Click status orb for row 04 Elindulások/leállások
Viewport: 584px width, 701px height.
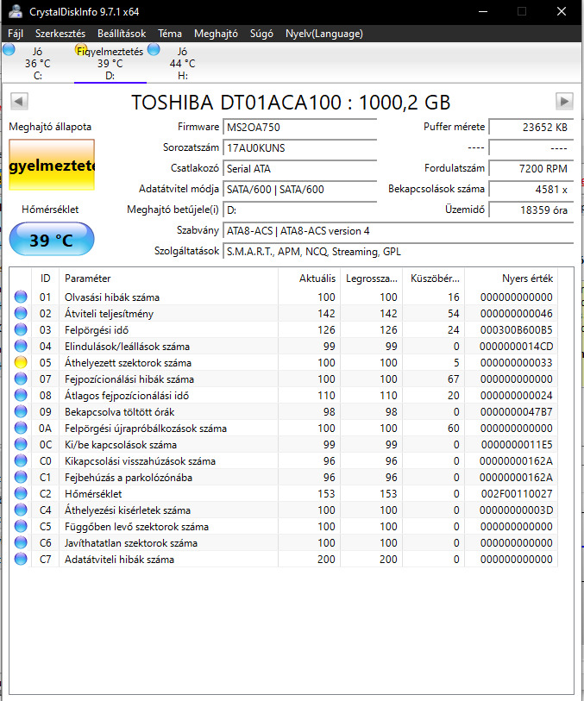[x=21, y=346]
